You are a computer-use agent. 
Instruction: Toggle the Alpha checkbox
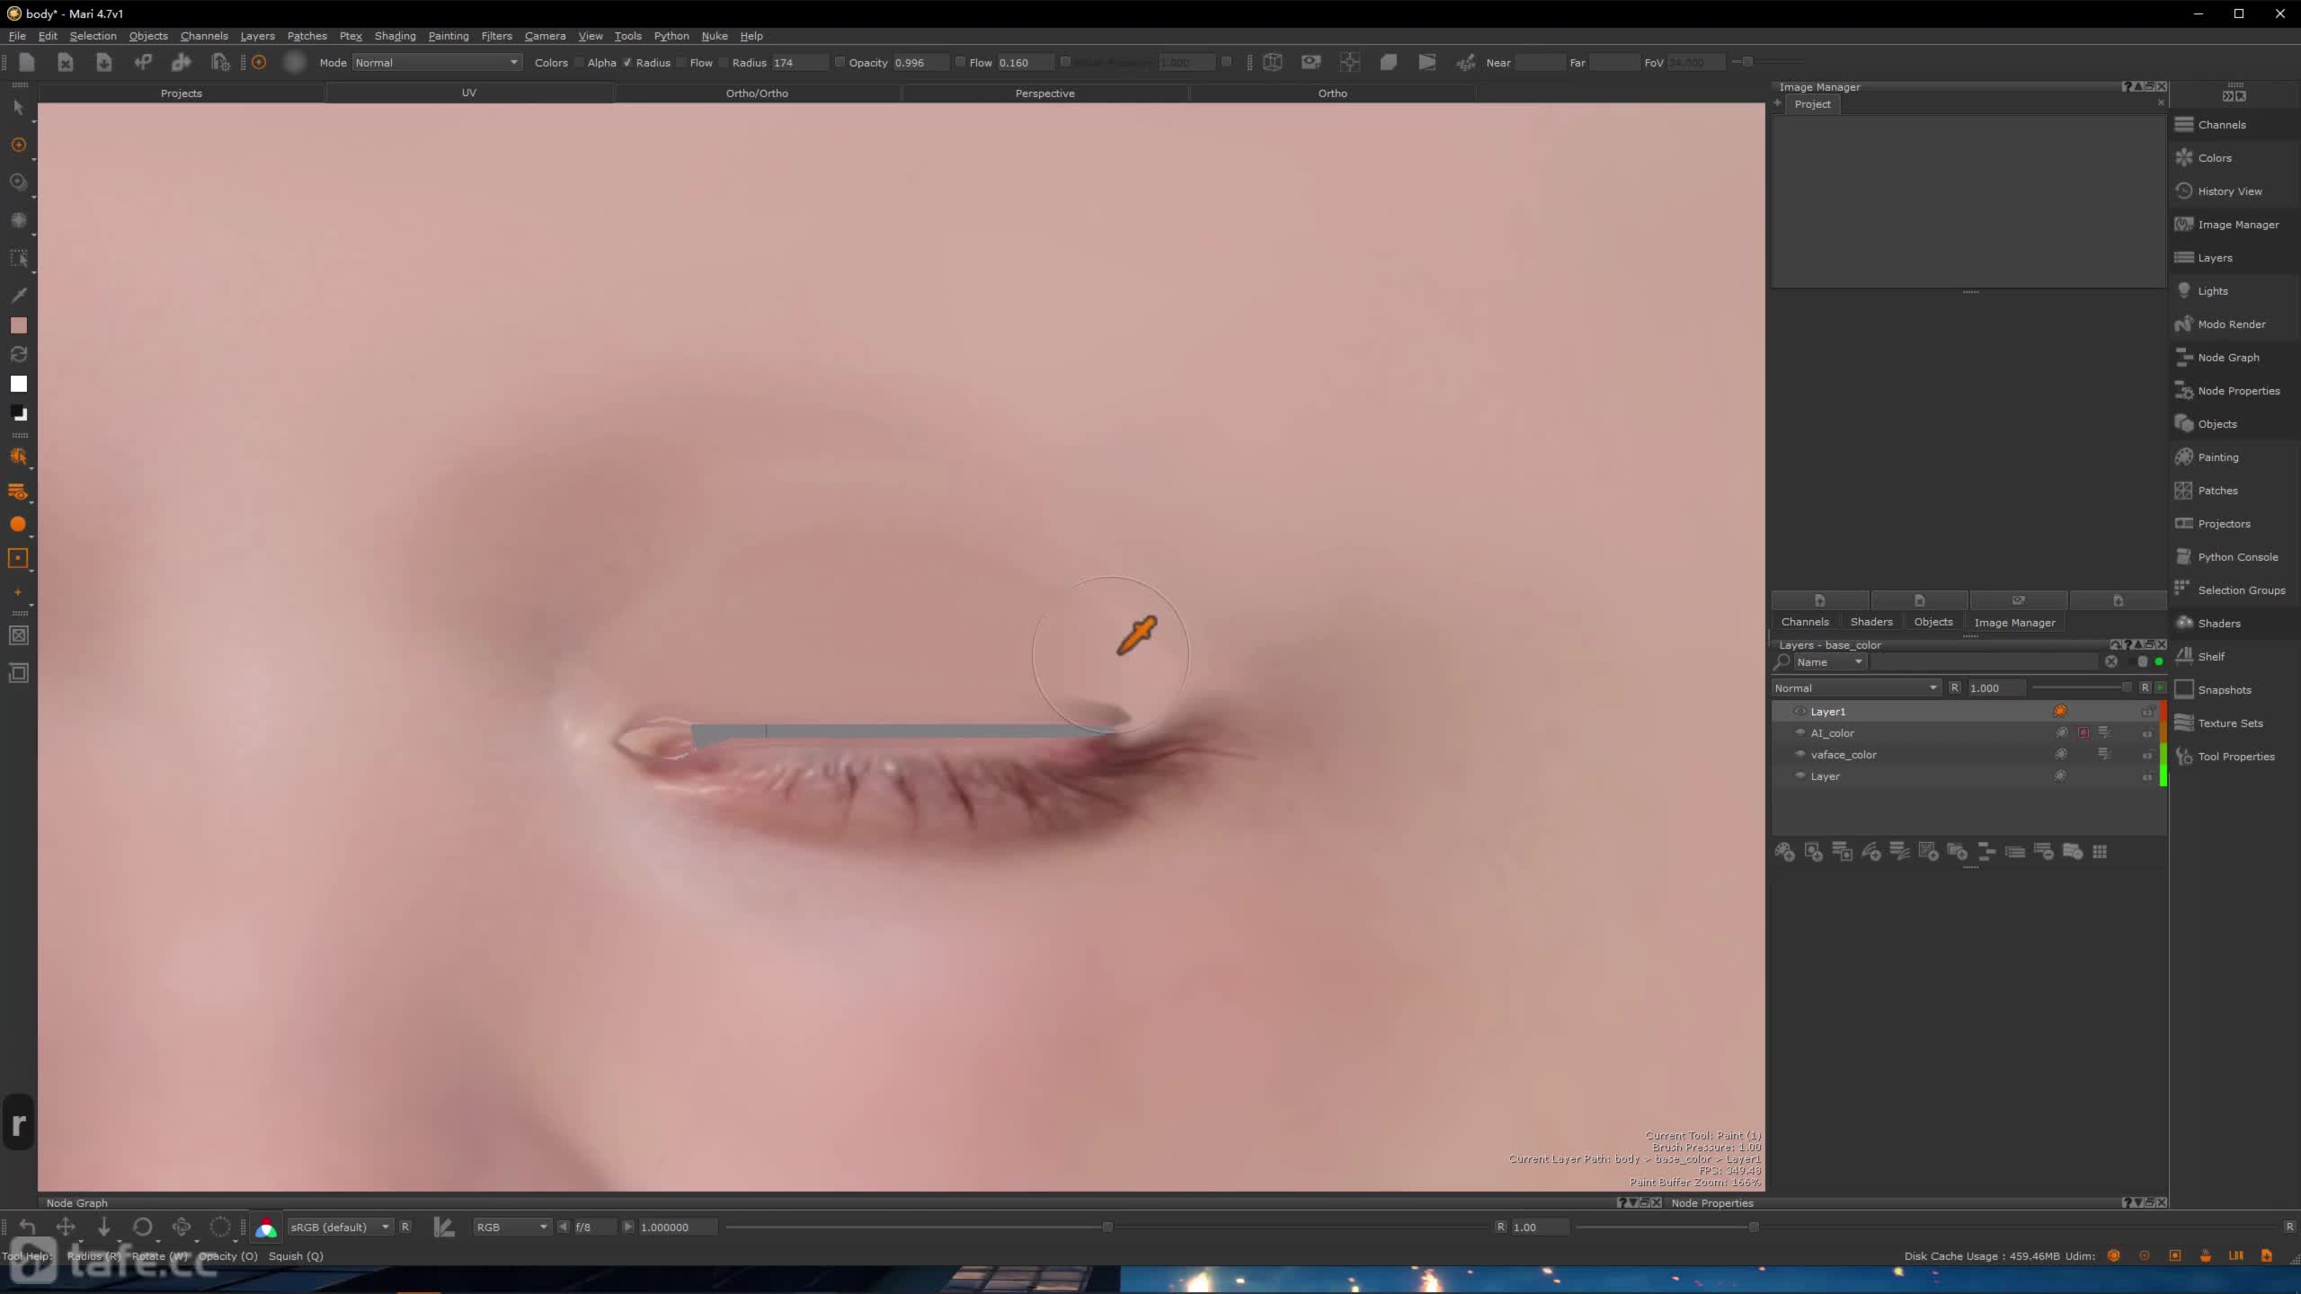click(579, 62)
